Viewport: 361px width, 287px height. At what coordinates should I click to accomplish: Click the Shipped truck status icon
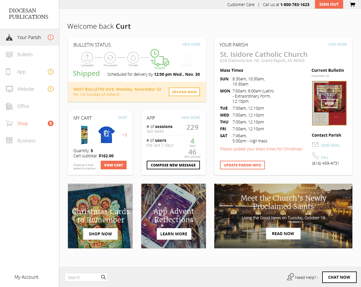click(160, 58)
